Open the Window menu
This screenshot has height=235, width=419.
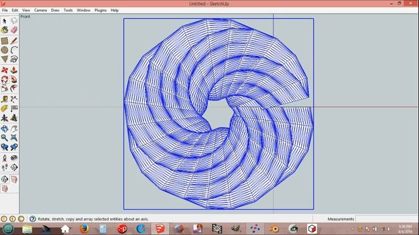[x=83, y=10]
